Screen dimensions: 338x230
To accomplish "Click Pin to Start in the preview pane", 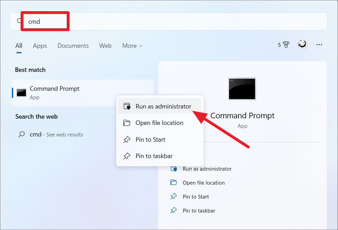I will coord(196,197).
